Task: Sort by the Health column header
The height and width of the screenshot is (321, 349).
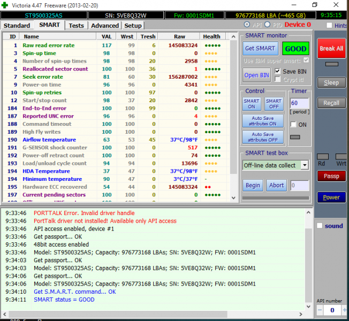Action: click(211, 36)
